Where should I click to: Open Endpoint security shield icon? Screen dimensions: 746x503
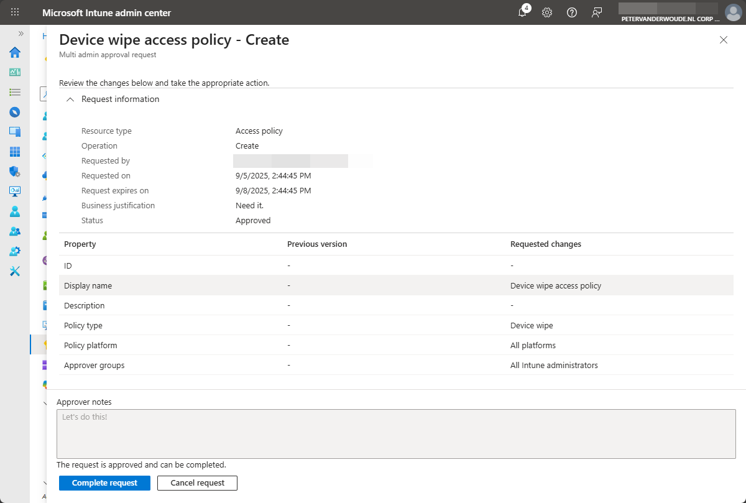[15, 172]
